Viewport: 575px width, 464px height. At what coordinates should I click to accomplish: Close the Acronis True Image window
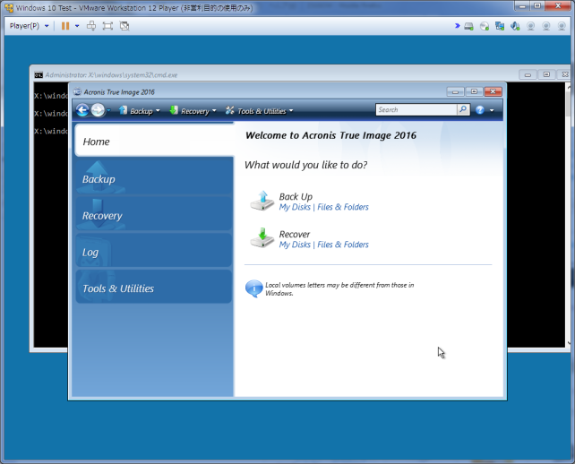[x=493, y=91]
